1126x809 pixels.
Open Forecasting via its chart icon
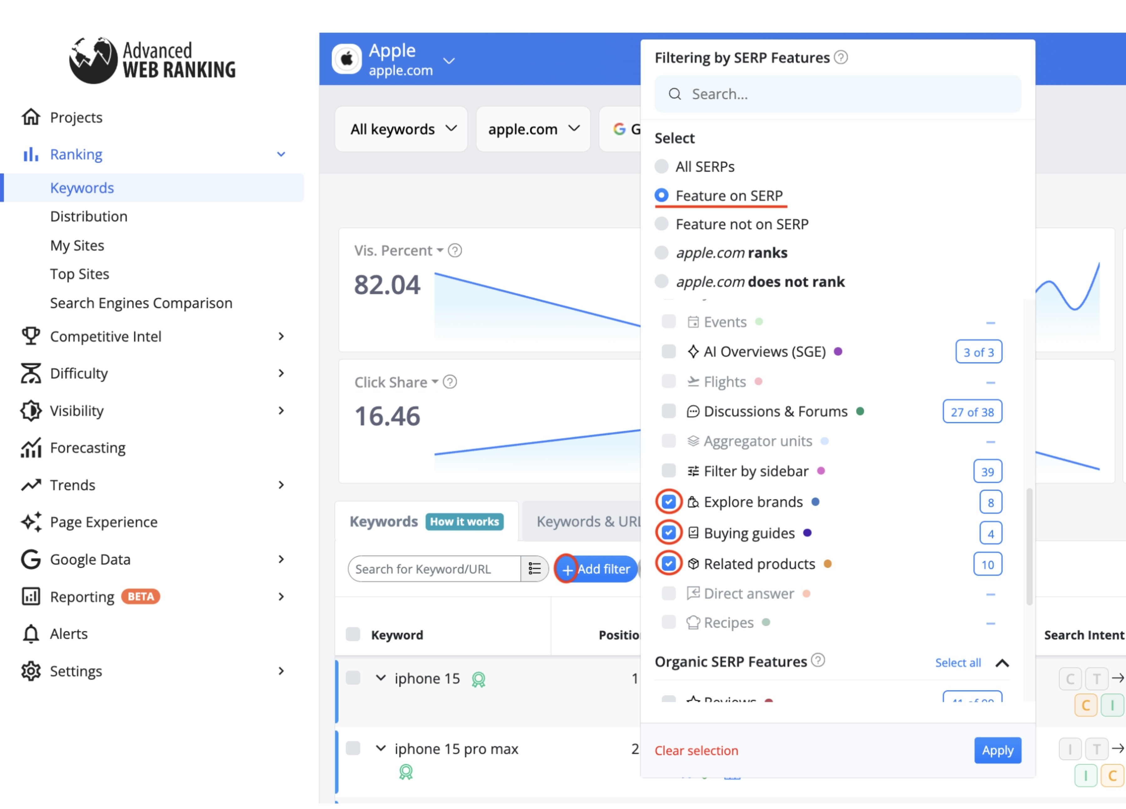pyautogui.click(x=31, y=447)
